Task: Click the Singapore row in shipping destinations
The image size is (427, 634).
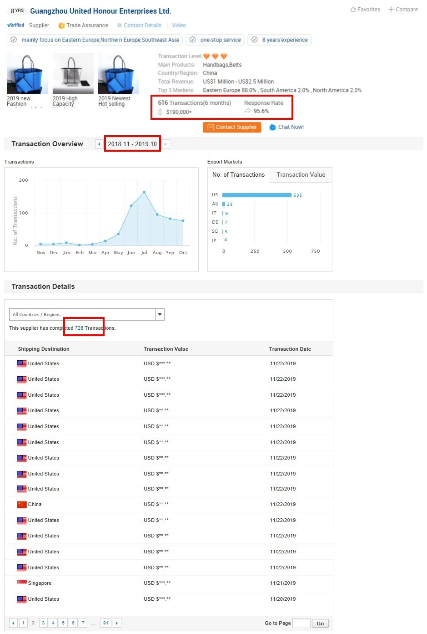Action: click(169, 583)
